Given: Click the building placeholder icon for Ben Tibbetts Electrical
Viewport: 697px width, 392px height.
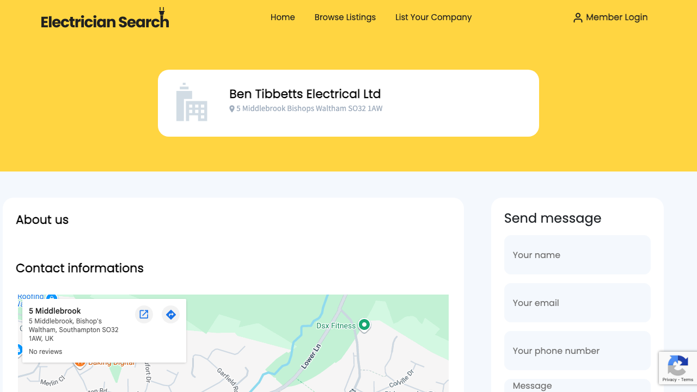Looking at the screenshot, I should coord(192,102).
